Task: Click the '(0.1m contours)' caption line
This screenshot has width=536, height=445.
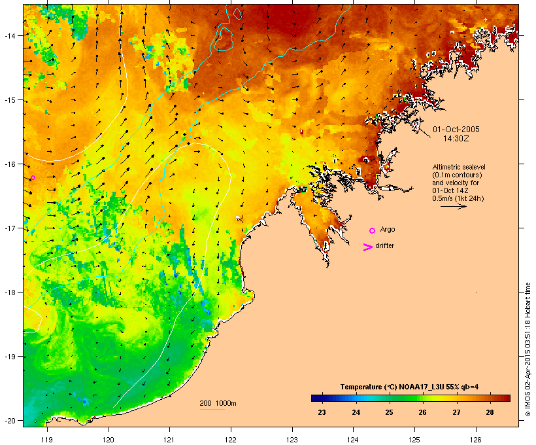Action: tap(457, 175)
